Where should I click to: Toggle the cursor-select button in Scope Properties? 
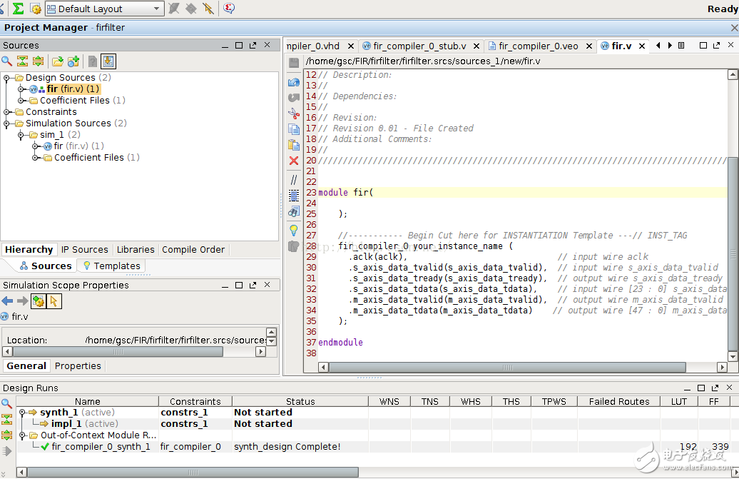pos(54,301)
